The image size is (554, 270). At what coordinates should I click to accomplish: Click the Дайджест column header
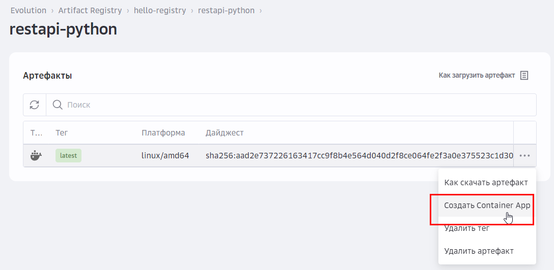pos(225,133)
